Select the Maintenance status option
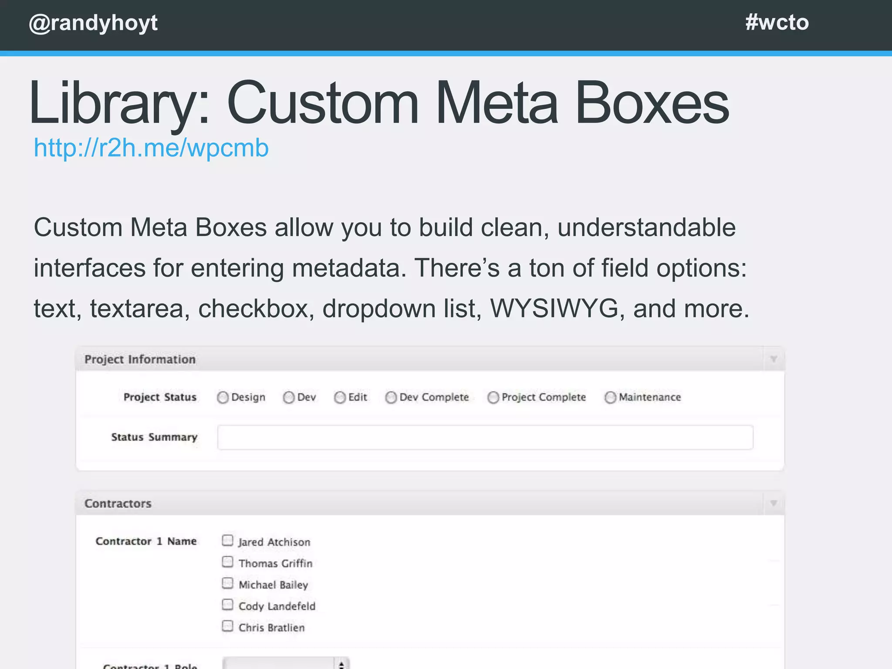The width and height of the screenshot is (892, 669). [x=610, y=397]
